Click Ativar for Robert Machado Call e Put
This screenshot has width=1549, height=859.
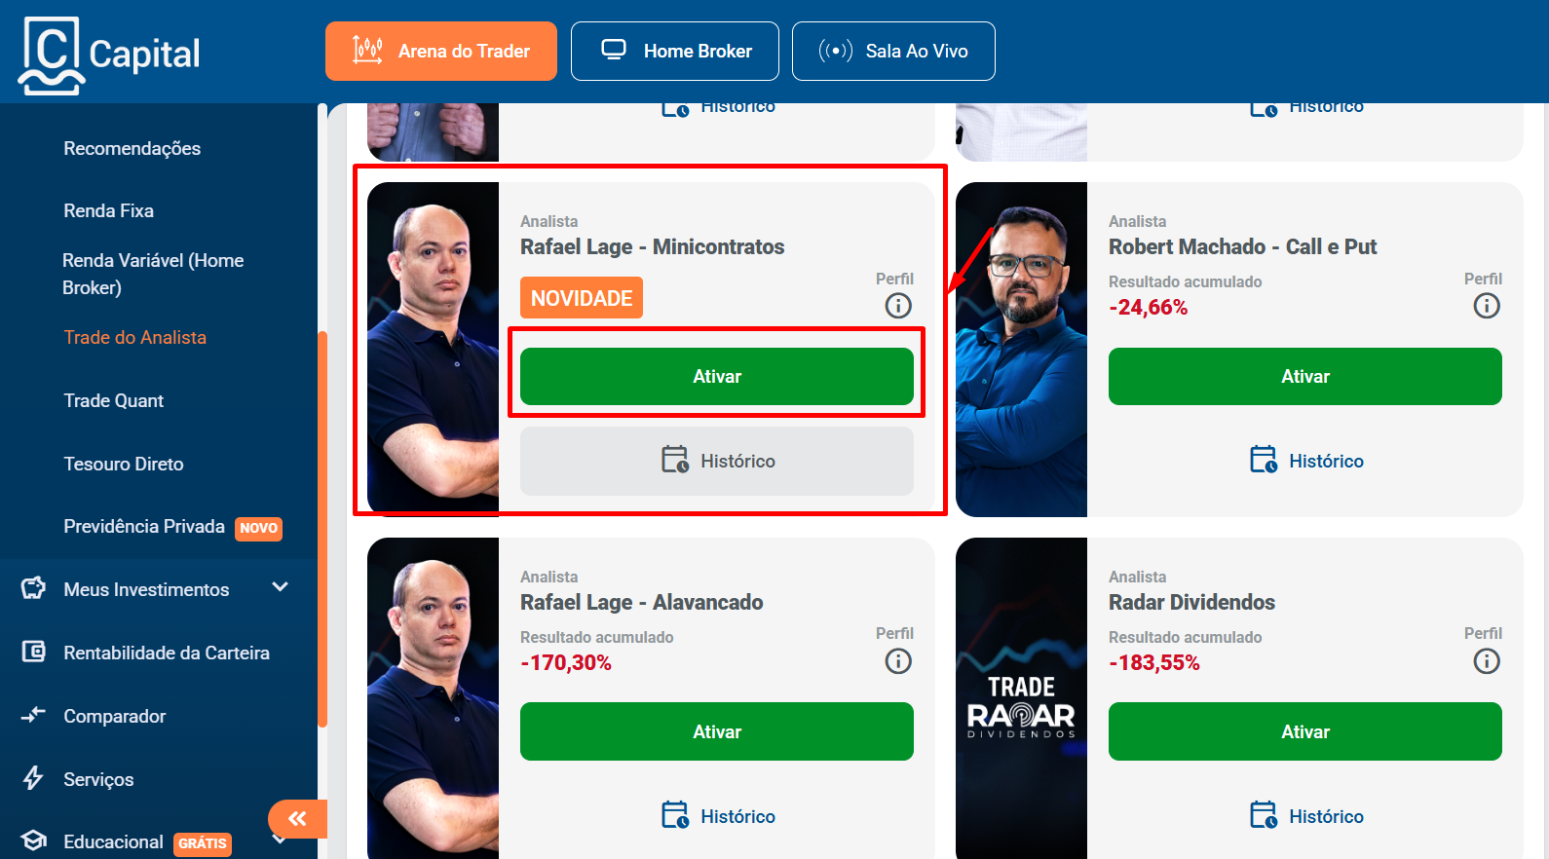pos(1305,376)
